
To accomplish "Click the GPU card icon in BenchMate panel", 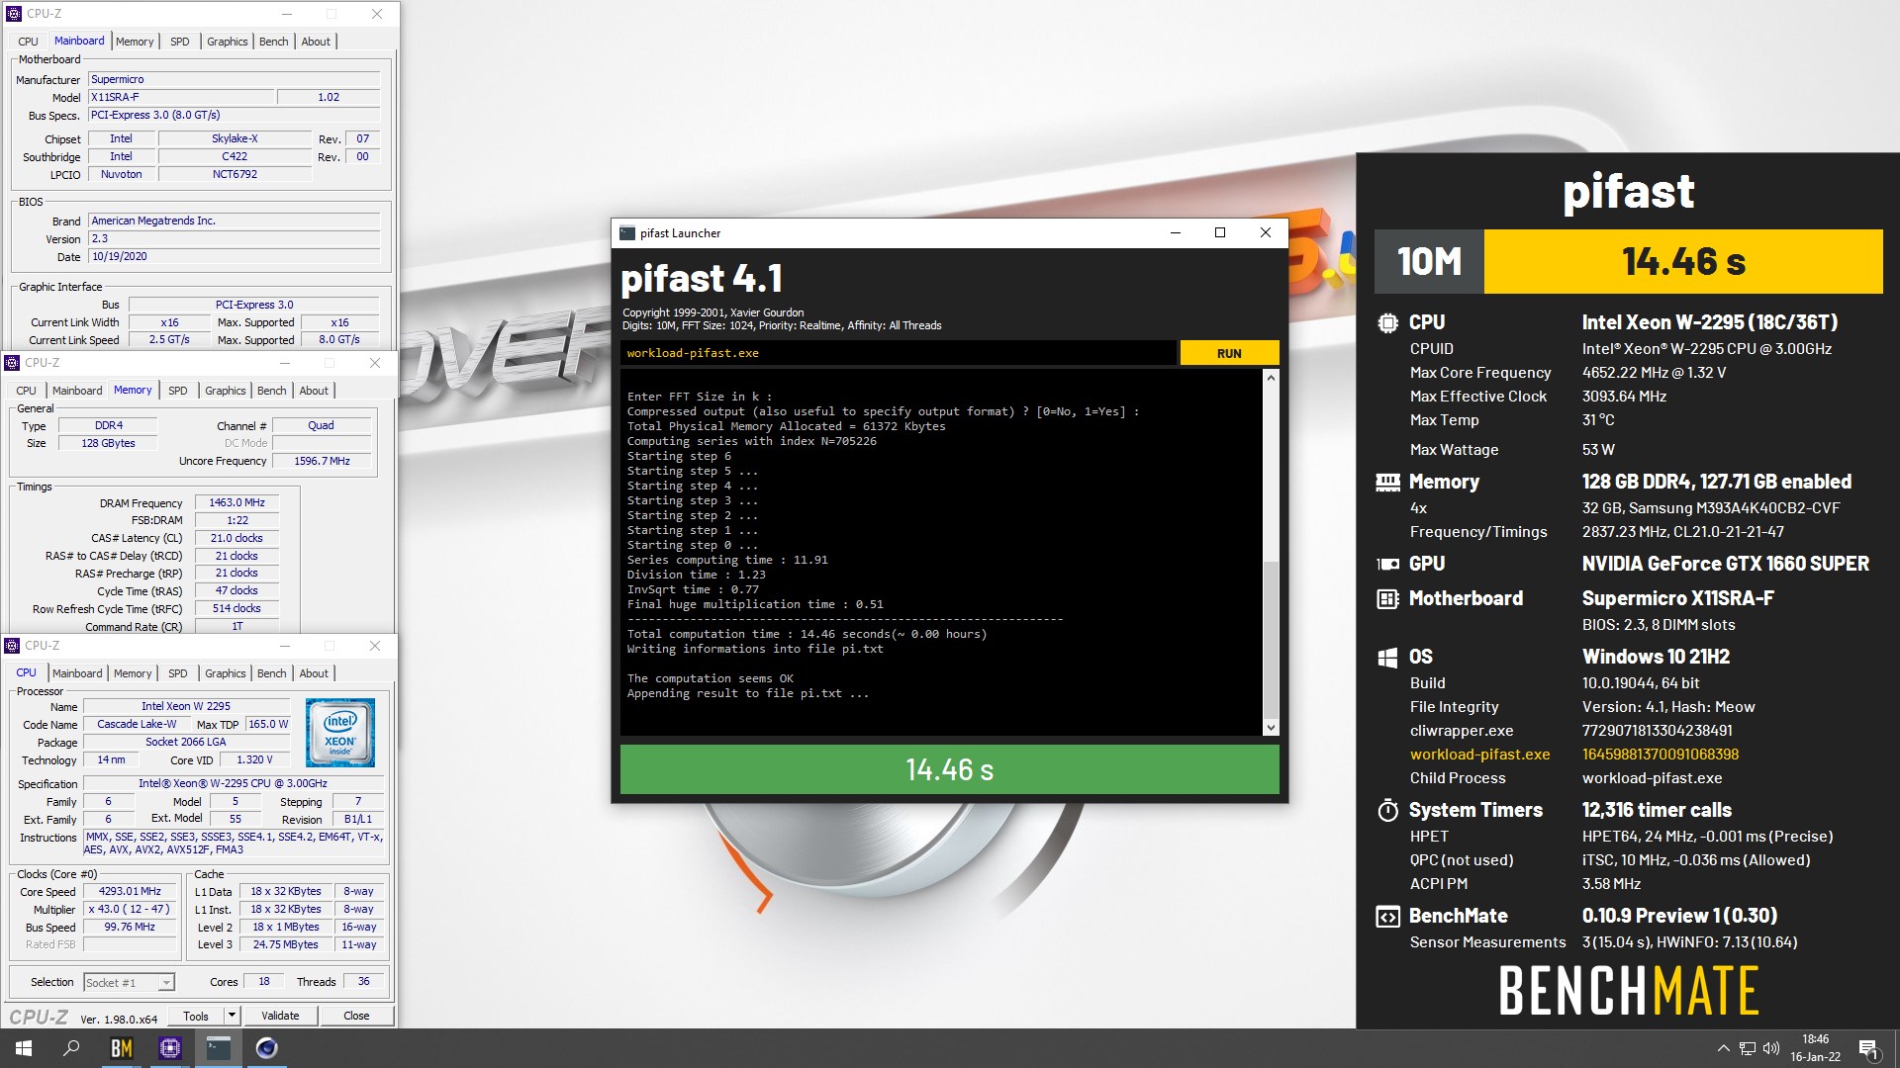I will click(1387, 564).
